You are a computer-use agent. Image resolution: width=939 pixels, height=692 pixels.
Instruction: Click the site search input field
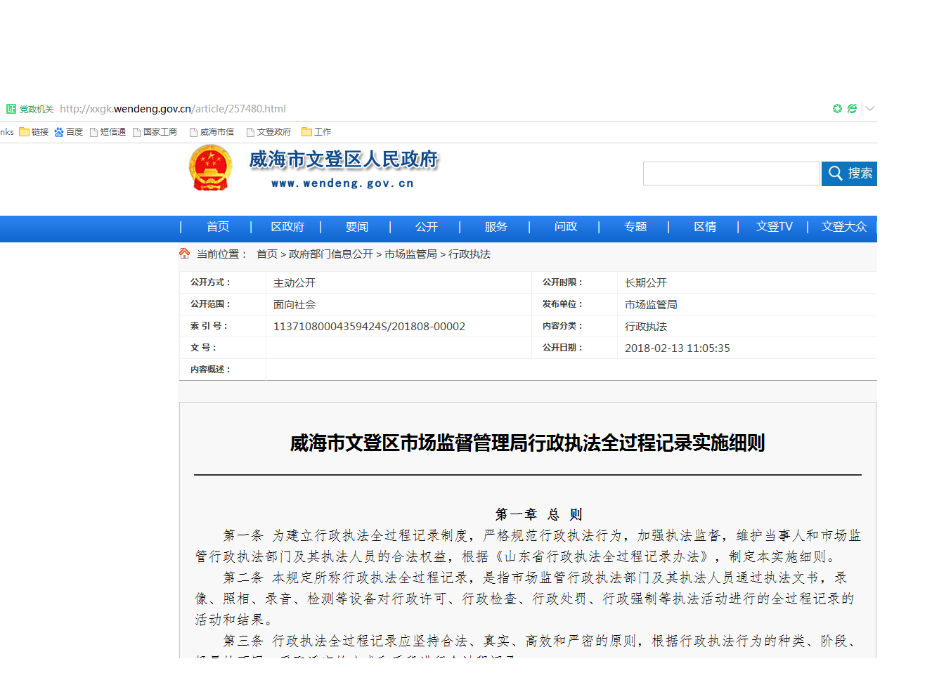pos(731,174)
